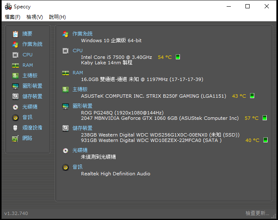The width and height of the screenshot is (278, 220).
Task: Click the monitor icon beside 圖形裝置 heading
Action: (66, 106)
